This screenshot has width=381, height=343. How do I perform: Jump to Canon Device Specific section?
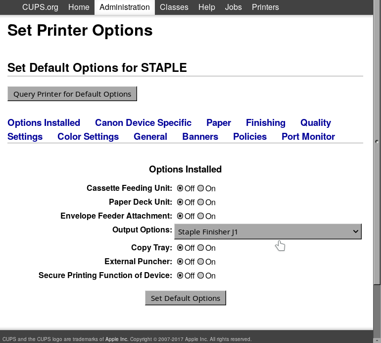(x=143, y=122)
